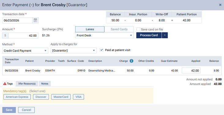
Task: Click the Guar Estimate column header
Action: click(169, 61)
